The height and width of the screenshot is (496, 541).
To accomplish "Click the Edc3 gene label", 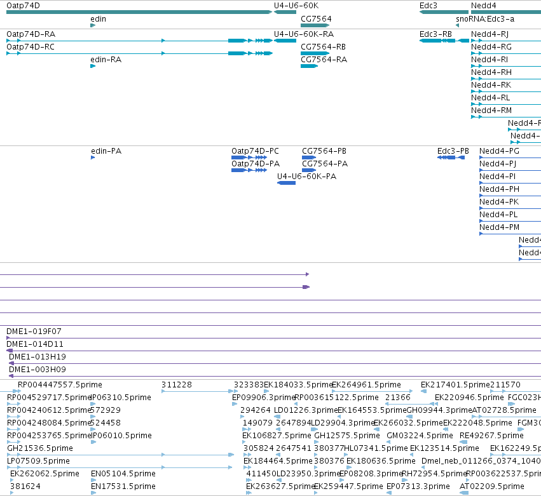I will pyautogui.click(x=428, y=6).
